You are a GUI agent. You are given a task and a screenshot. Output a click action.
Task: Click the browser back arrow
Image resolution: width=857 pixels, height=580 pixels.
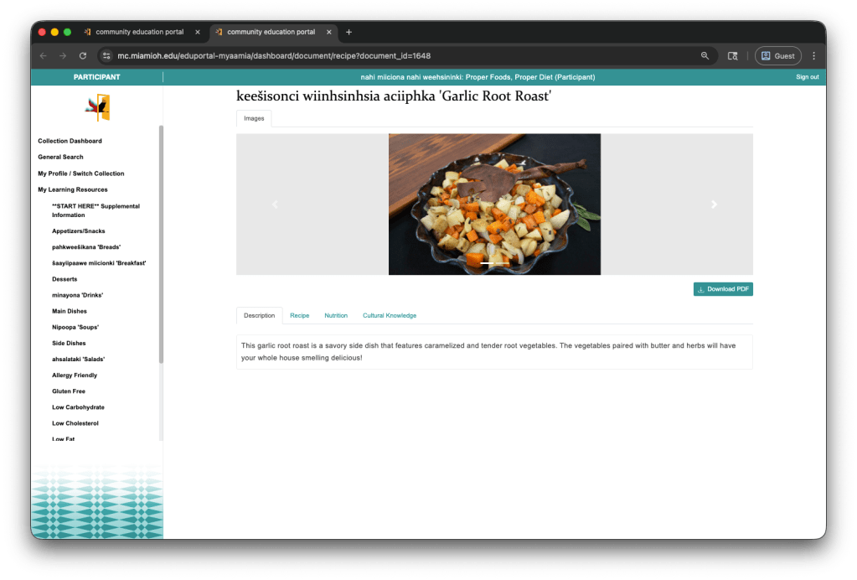click(42, 56)
